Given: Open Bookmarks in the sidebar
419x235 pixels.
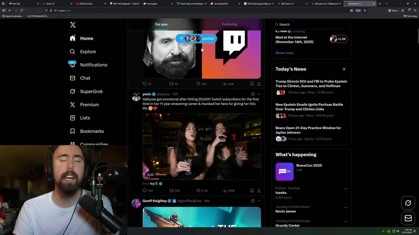Looking at the screenshot, I should coord(87,131).
